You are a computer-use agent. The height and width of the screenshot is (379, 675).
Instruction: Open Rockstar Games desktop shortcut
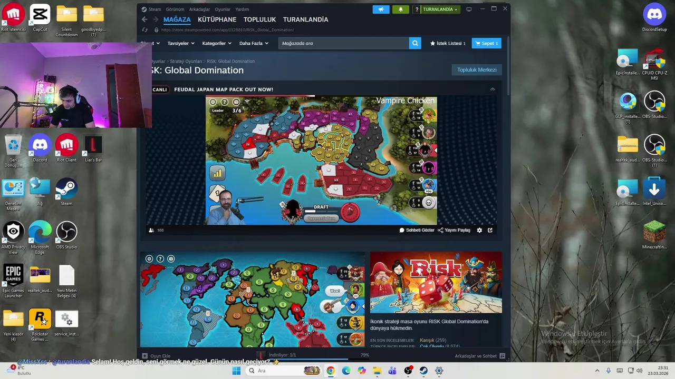pyautogui.click(x=40, y=325)
